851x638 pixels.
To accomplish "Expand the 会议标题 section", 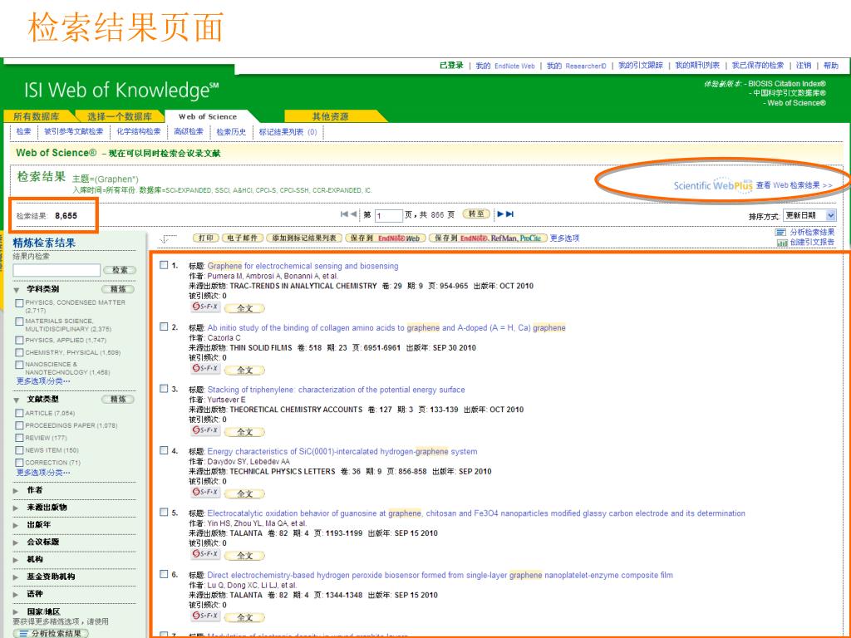I will (17, 543).
